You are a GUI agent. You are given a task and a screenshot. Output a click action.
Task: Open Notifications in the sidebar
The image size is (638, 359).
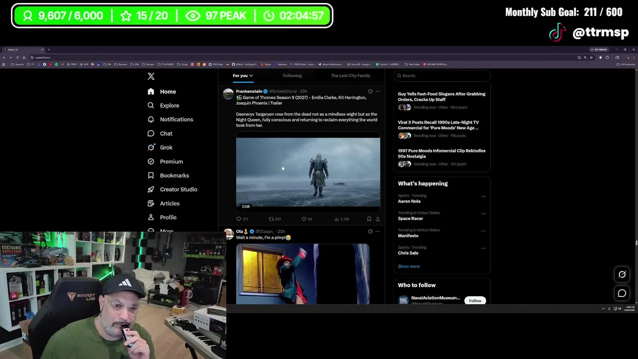pos(171,120)
